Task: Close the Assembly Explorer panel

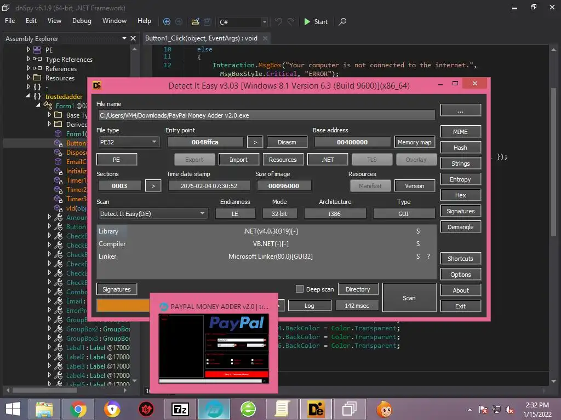Action: click(133, 38)
